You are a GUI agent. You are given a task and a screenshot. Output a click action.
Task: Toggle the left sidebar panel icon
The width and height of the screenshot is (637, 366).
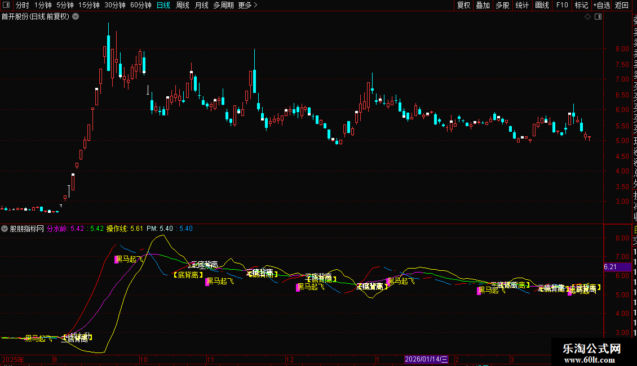6,5
